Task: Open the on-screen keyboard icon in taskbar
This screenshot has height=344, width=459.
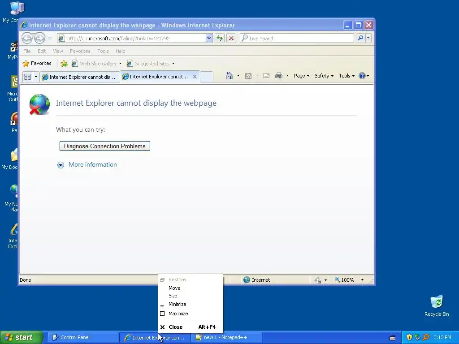Action: point(393,338)
